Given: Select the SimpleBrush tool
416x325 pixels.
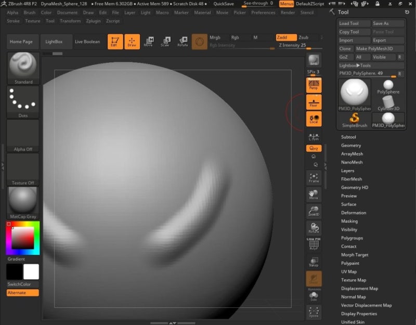Looking at the screenshot, I should [x=355, y=120].
